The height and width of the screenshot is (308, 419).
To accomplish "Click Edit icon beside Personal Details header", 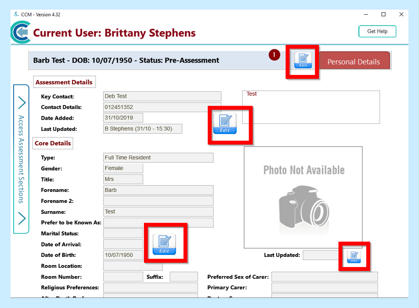I will [x=302, y=60].
